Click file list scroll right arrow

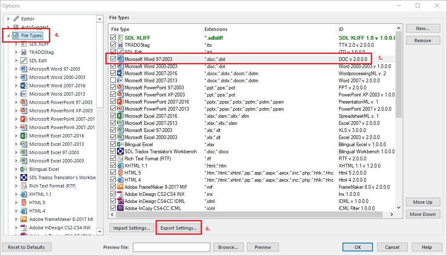click(392, 214)
